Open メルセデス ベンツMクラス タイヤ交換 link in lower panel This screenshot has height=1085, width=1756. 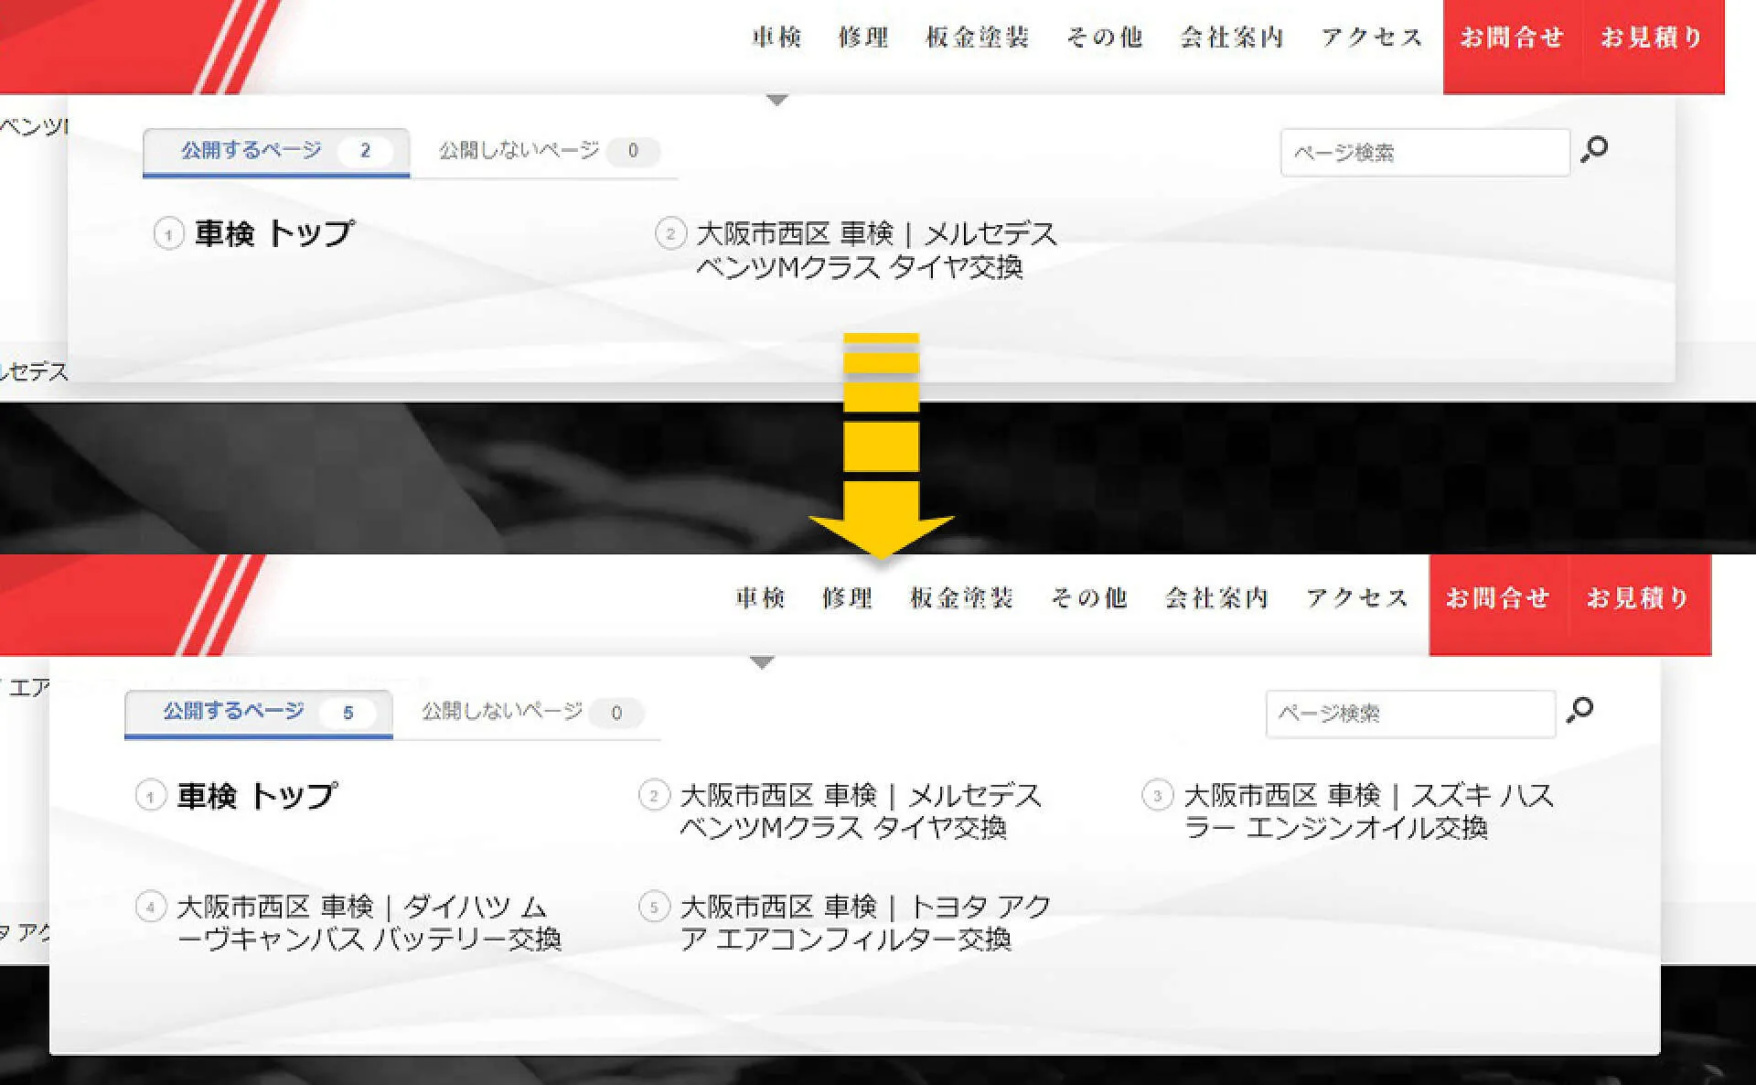[861, 811]
